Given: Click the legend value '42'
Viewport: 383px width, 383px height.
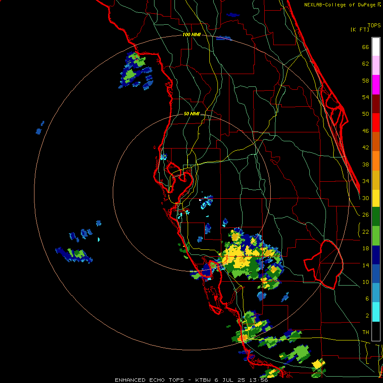Looking at the screenshot, I should [x=366, y=148].
